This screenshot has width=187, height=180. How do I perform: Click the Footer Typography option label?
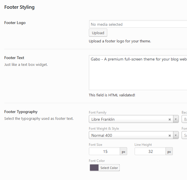21,112
